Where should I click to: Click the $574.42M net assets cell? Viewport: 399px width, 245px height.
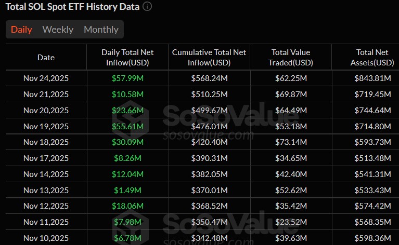[x=373, y=206]
